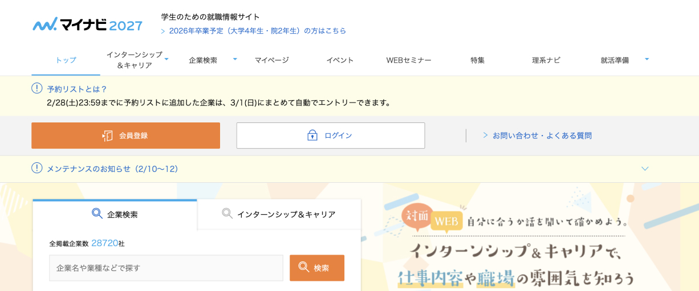Click the orange 検索 button
Viewport: 699px width, 291px height.
317,268
